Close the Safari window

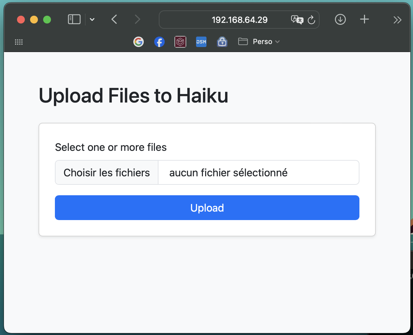(21, 20)
